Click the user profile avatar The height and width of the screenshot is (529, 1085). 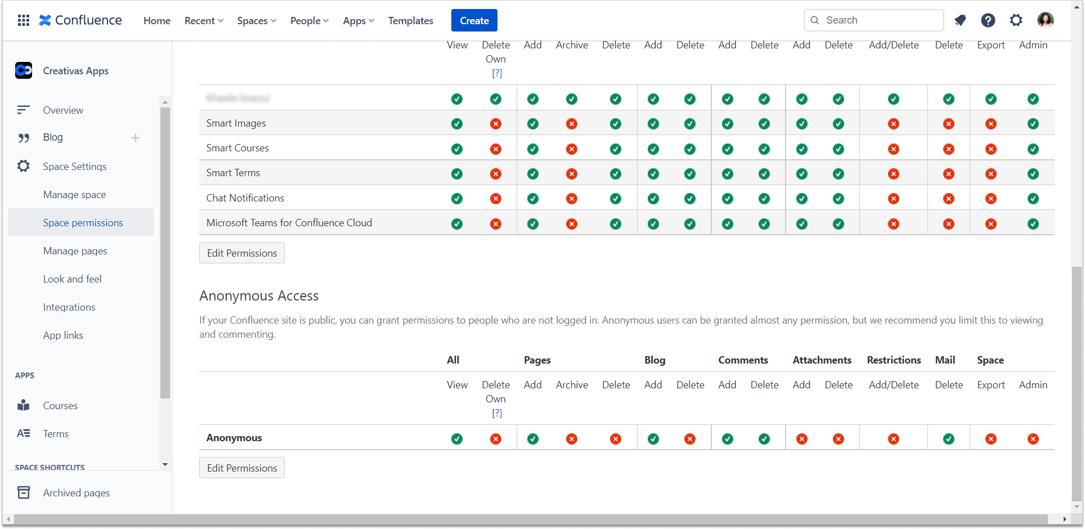(x=1045, y=21)
